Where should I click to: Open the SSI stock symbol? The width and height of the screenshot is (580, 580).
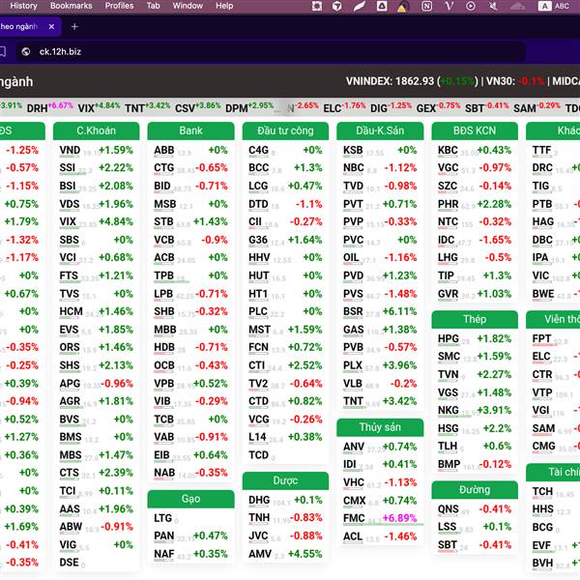(68, 167)
